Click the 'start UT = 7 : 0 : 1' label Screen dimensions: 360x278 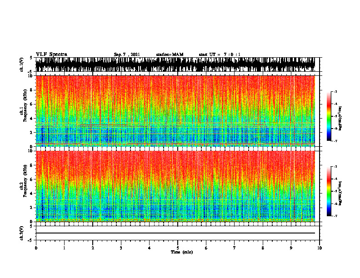pyautogui.click(x=220, y=55)
